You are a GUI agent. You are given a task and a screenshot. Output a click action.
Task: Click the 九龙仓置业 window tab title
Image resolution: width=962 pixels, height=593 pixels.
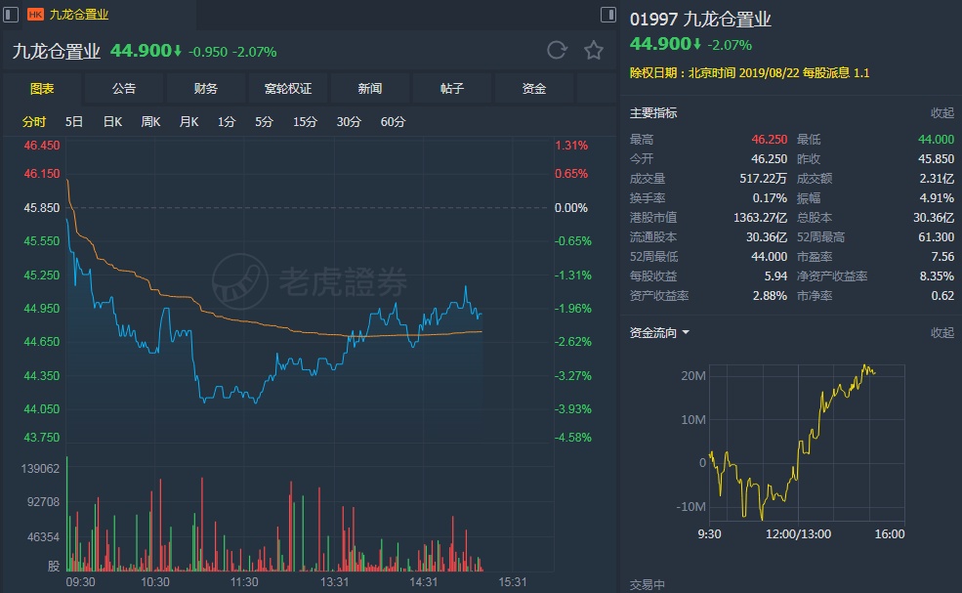pos(79,15)
